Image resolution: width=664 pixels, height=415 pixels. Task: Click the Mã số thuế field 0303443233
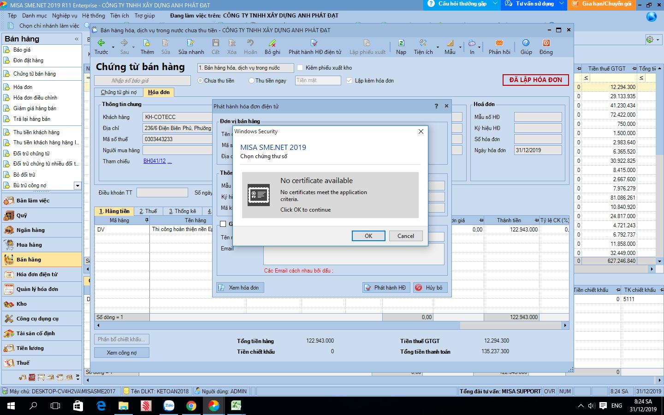(x=178, y=139)
